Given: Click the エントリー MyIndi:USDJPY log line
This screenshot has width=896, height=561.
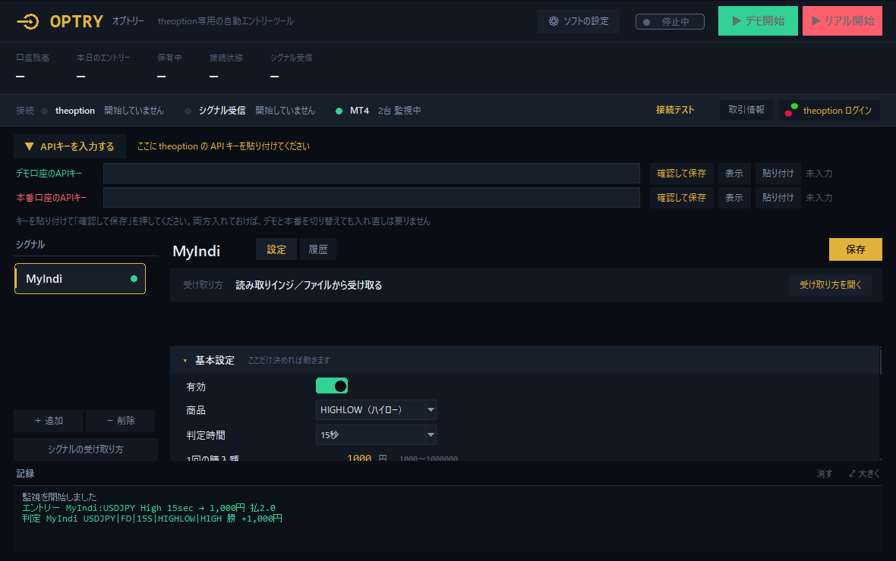Looking at the screenshot, I should coord(149,508).
